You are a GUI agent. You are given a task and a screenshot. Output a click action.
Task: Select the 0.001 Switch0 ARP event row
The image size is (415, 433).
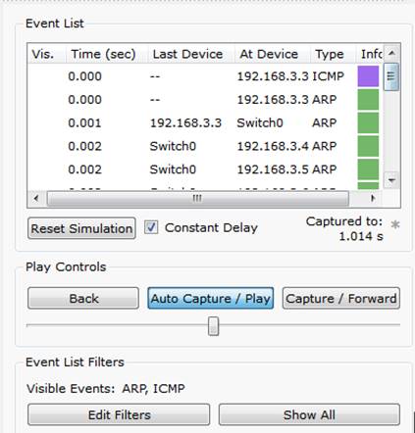coord(205,122)
